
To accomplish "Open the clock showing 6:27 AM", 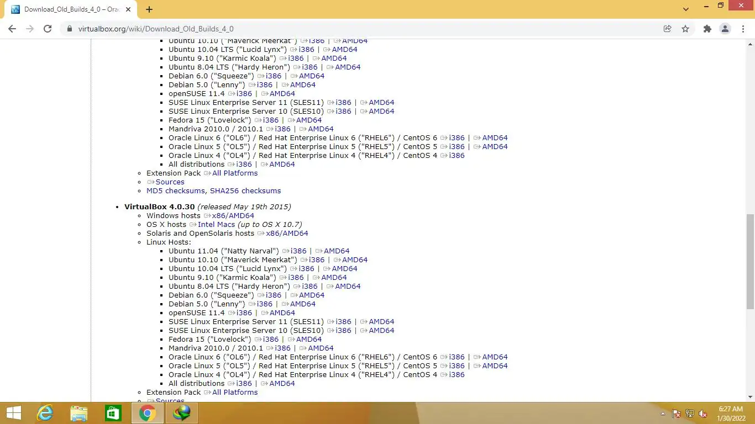I will (731, 414).
